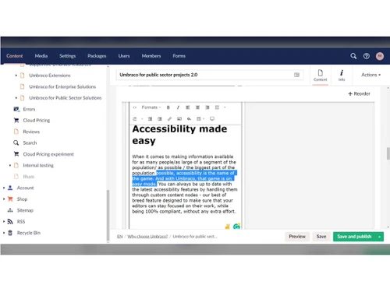The height and width of the screenshot is (292, 390).
Task: Insert bullet list in the editor
Action: pyautogui.click(x=217, y=107)
